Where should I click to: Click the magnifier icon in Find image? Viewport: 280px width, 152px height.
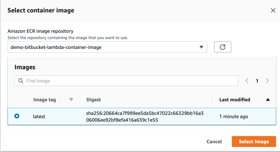click(21, 81)
